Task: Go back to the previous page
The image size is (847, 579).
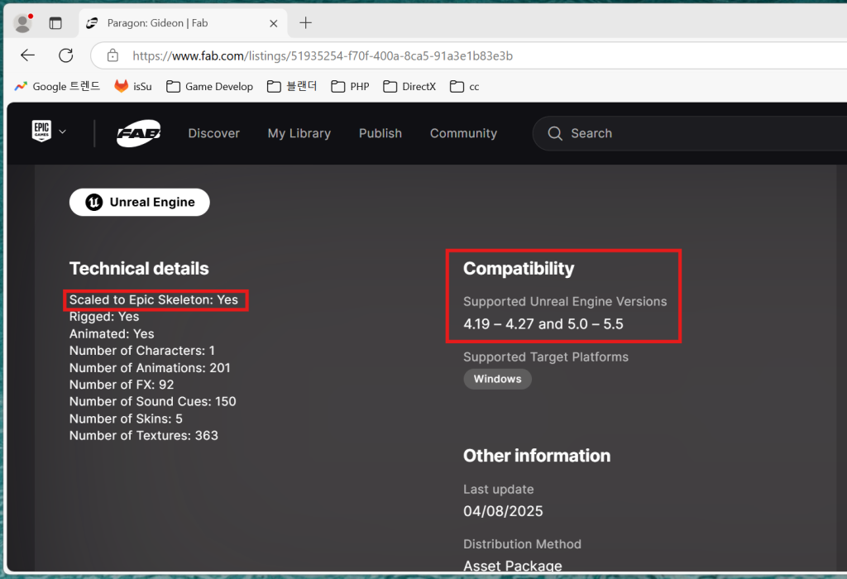Action: click(x=27, y=55)
